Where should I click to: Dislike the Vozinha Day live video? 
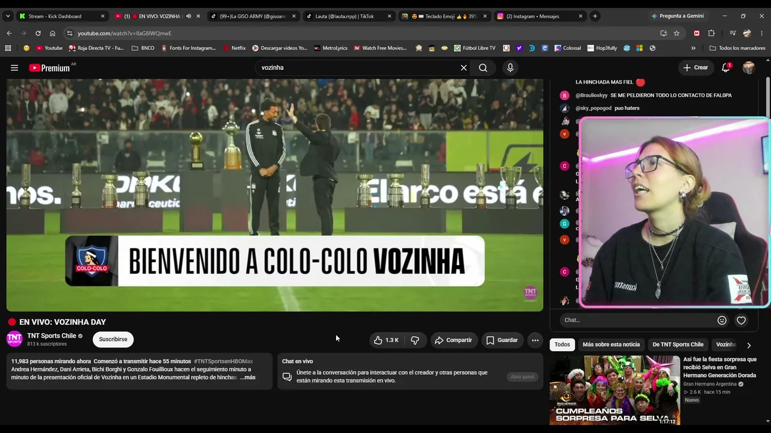(415, 340)
